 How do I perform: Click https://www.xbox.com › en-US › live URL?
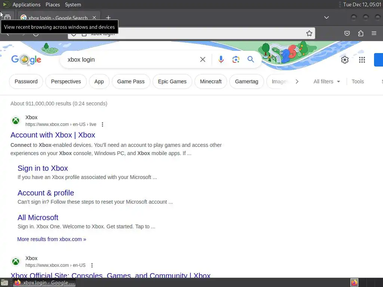click(x=61, y=124)
